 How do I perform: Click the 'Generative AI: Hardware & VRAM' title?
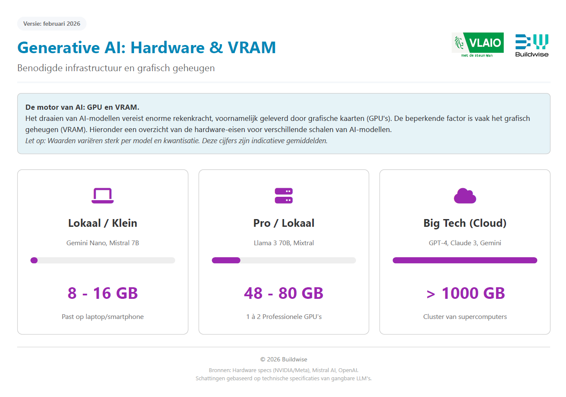click(x=146, y=47)
